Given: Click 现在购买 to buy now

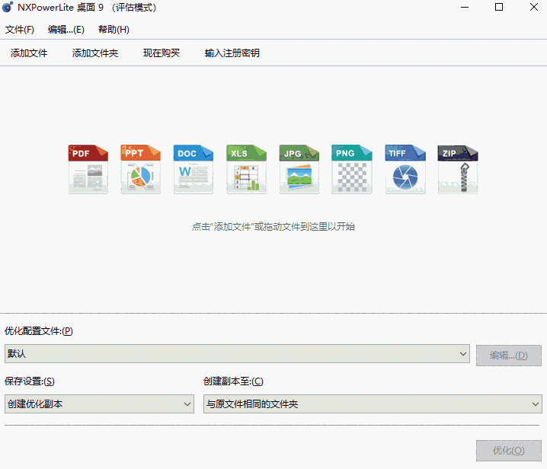Looking at the screenshot, I should click(162, 53).
